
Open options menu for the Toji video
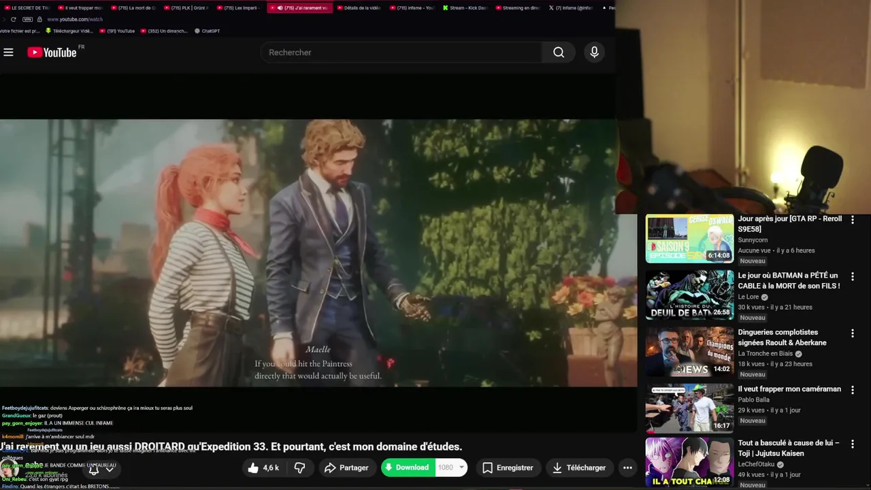coord(852,444)
